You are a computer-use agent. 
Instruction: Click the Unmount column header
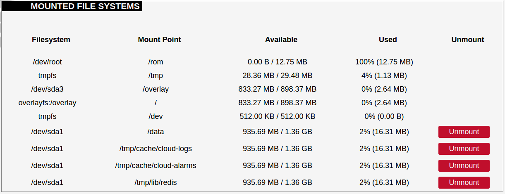click(x=468, y=40)
